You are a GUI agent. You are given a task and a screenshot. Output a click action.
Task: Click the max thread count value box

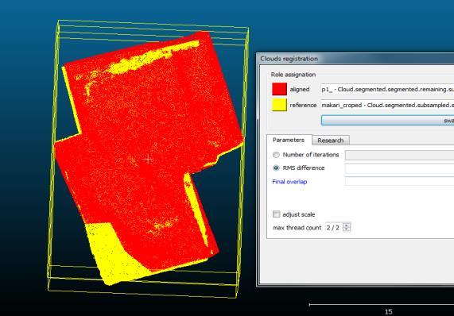tap(334, 228)
